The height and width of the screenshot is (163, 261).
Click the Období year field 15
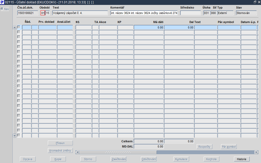pos(48,13)
